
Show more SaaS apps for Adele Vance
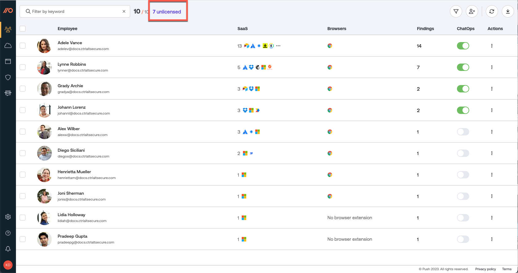278,46
